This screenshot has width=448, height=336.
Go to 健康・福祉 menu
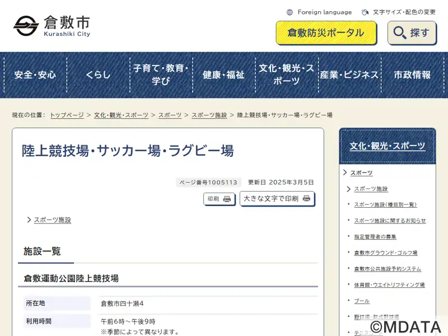[x=223, y=74]
